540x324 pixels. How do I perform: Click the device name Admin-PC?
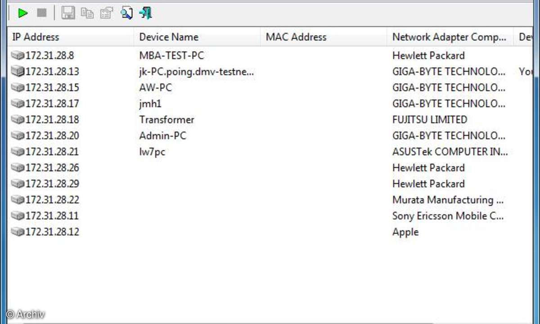click(x=163, y=135)
